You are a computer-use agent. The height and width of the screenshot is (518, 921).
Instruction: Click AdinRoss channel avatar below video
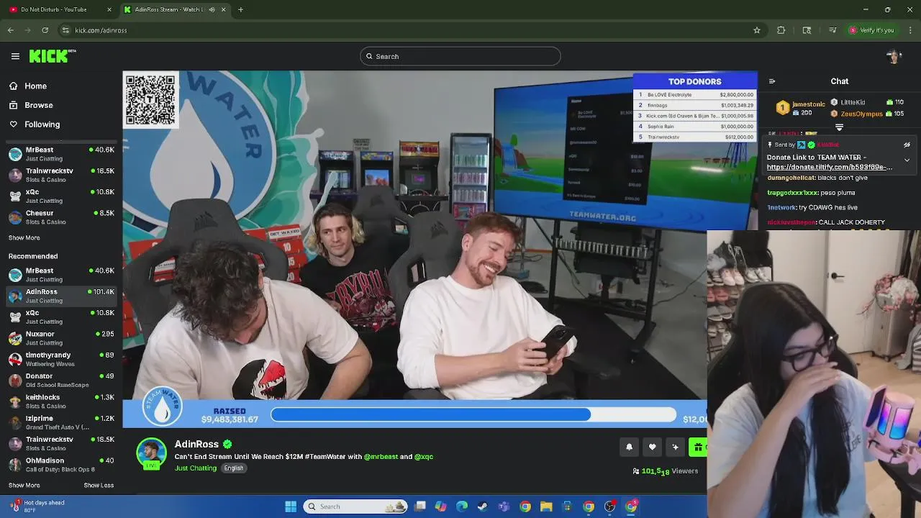pos(152,453)
